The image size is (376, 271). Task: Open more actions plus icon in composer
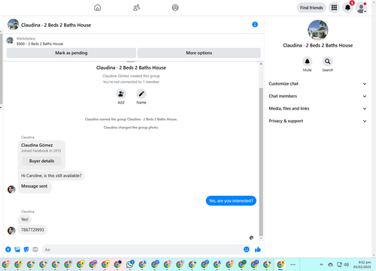coord(8,249)
